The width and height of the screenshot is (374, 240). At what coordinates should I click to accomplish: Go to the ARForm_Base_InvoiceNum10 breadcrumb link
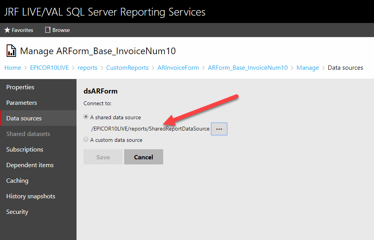pos(248,68)
